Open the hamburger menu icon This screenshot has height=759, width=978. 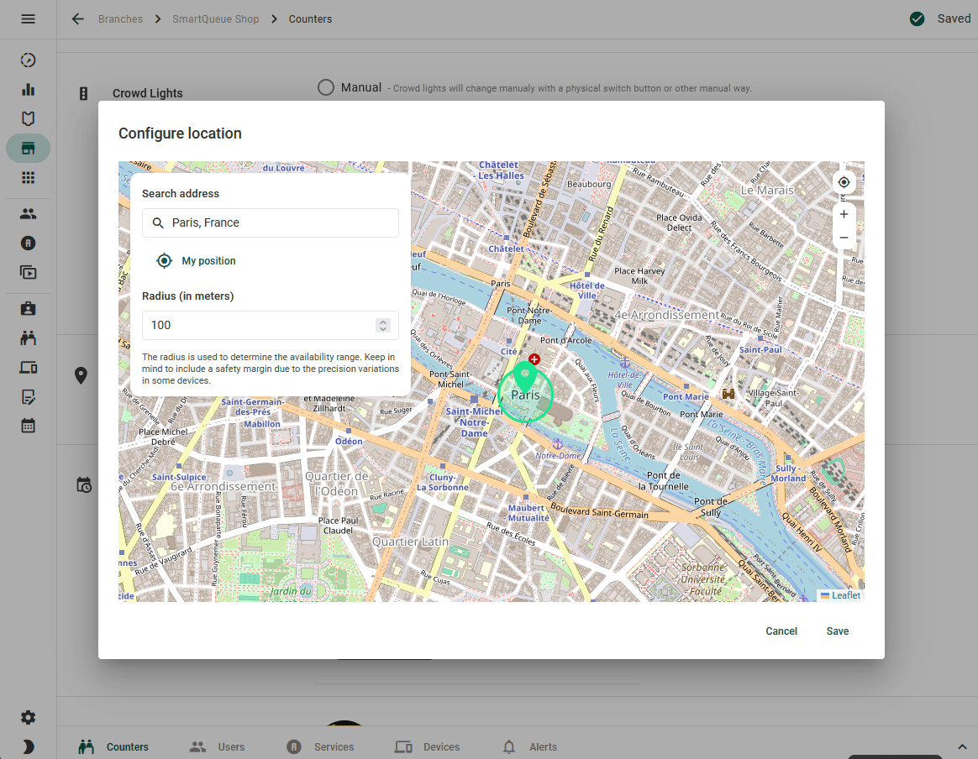click(28, 18)
